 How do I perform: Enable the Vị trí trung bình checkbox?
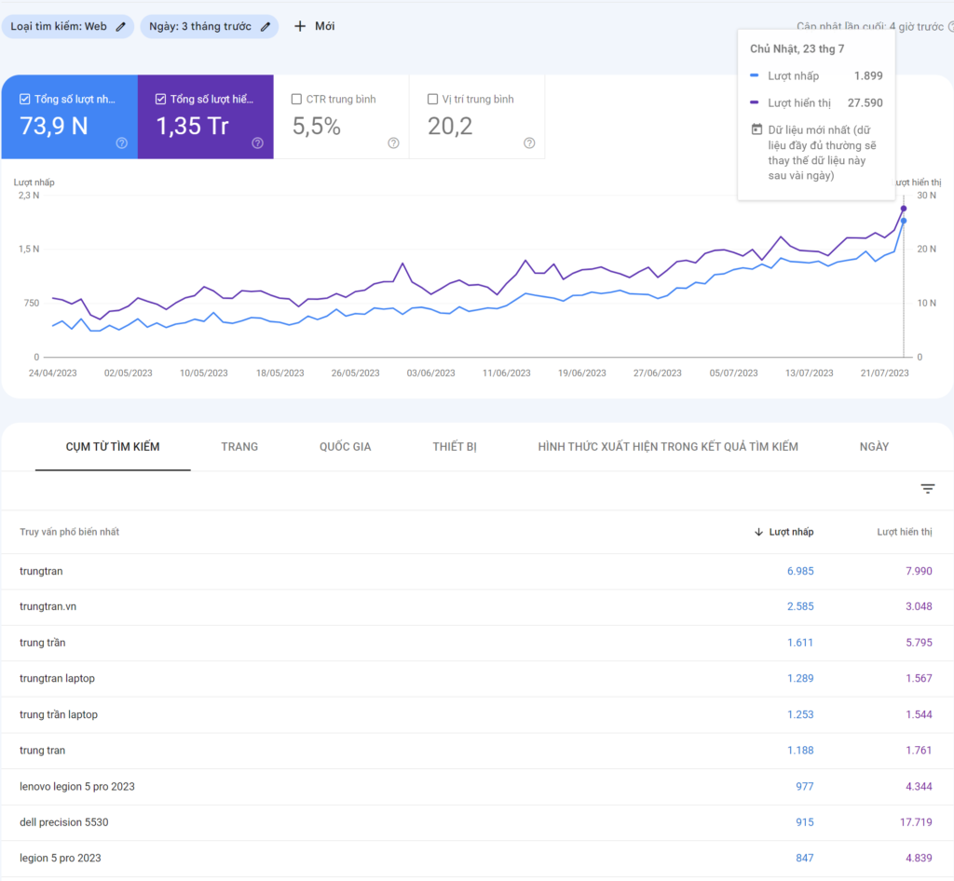433,99
